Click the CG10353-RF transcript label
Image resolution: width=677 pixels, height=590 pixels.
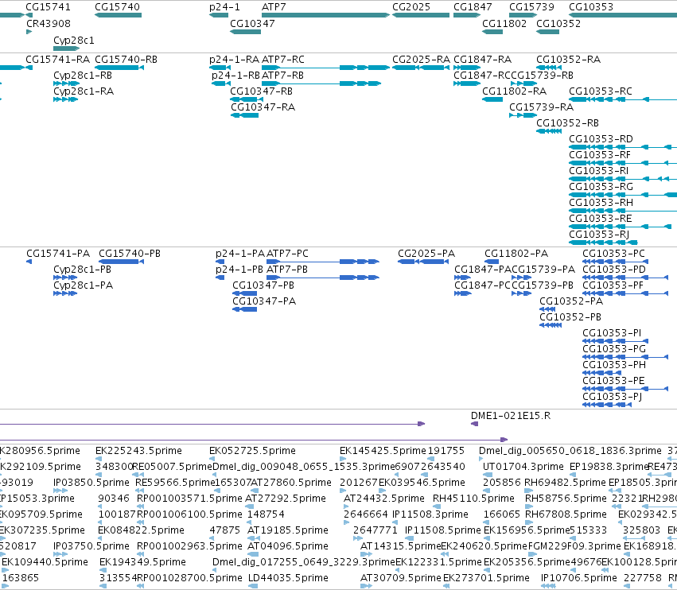coord(600,154)
